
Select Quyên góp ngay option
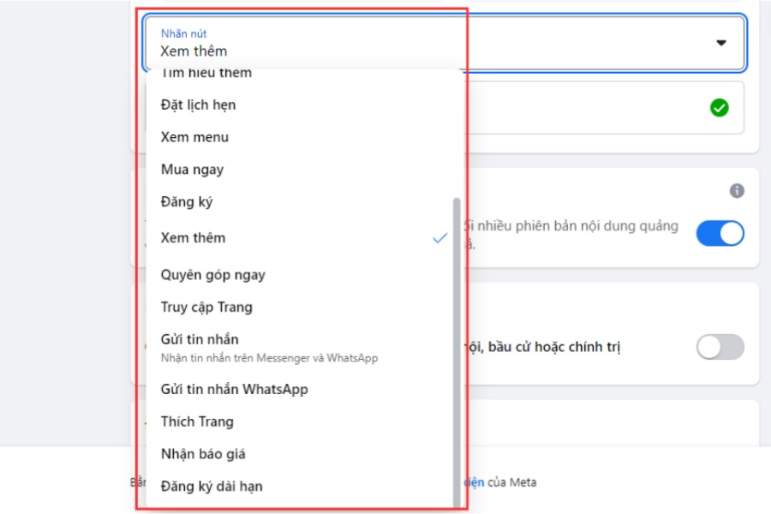click(x=213, y=274)
